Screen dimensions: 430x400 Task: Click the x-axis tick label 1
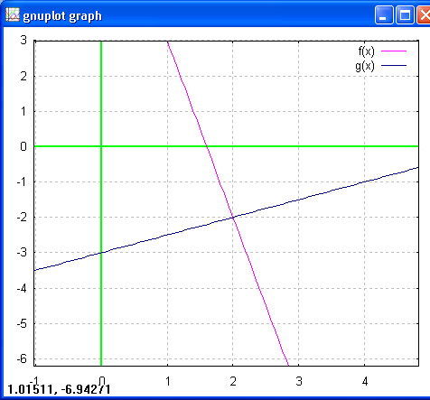[168, 381]
